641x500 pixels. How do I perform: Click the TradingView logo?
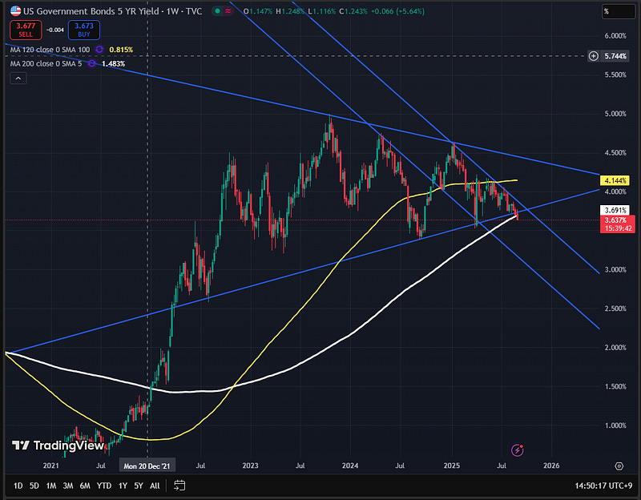tap(58, 446)
